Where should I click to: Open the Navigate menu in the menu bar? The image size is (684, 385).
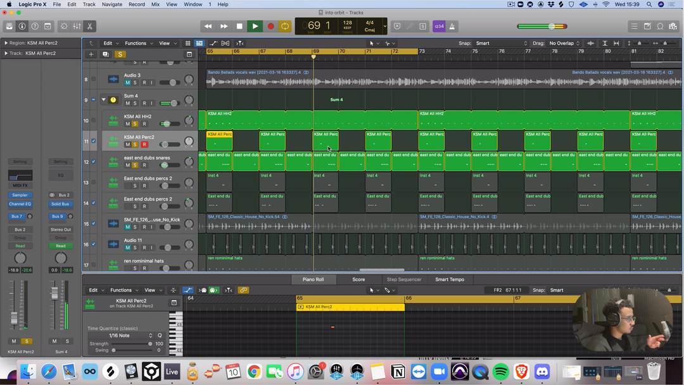111,4
